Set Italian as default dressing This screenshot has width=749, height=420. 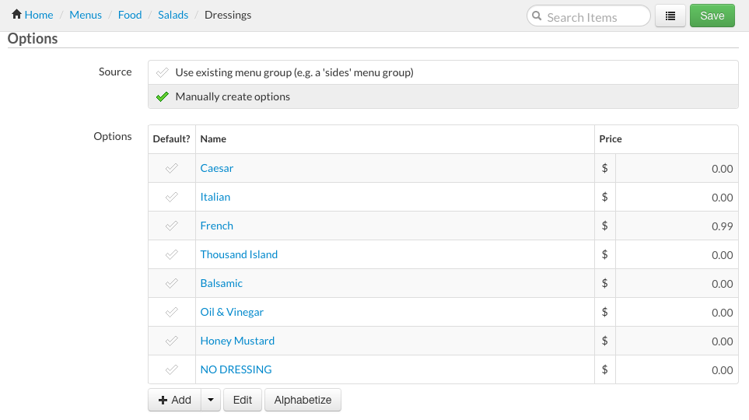pos(172,197)
